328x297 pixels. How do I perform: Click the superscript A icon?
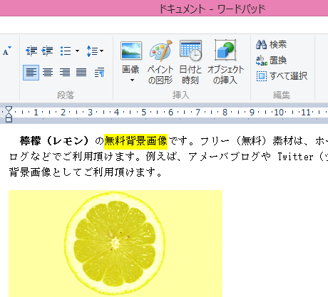click(7, 51)
